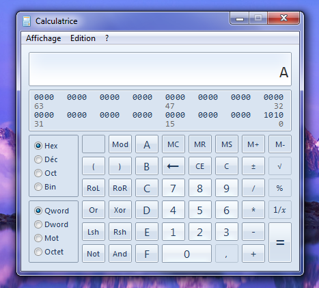Image resolution: width=319 pixels, height=288 pixels.
Task: Minimize the Calculatrice window
Action: click(240, 18)
